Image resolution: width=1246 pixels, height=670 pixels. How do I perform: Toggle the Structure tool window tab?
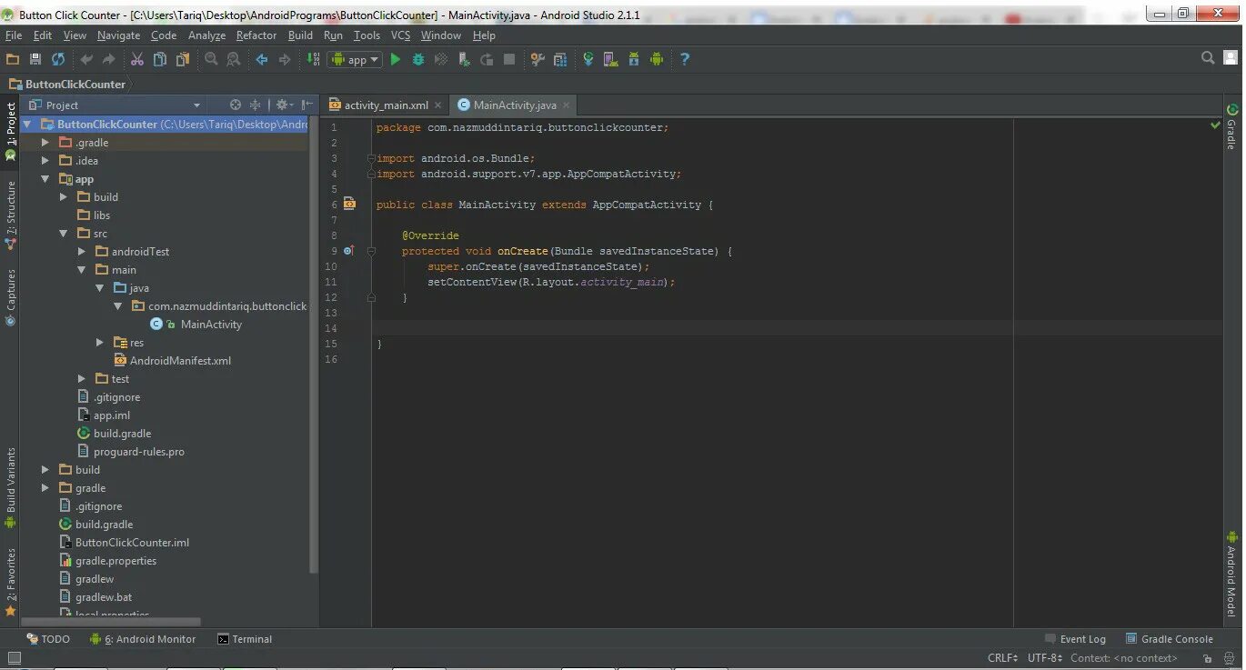pos(11,215)
